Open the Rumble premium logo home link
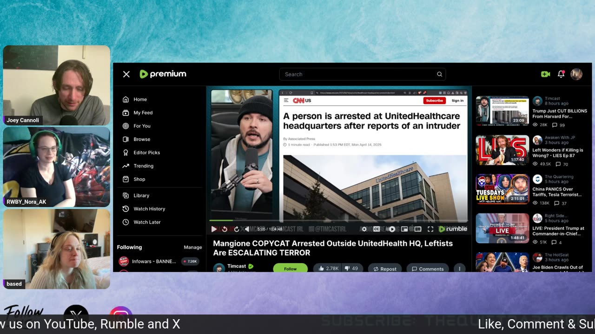The width and height of the screenshot is (595, 334). tap(163, 74)
